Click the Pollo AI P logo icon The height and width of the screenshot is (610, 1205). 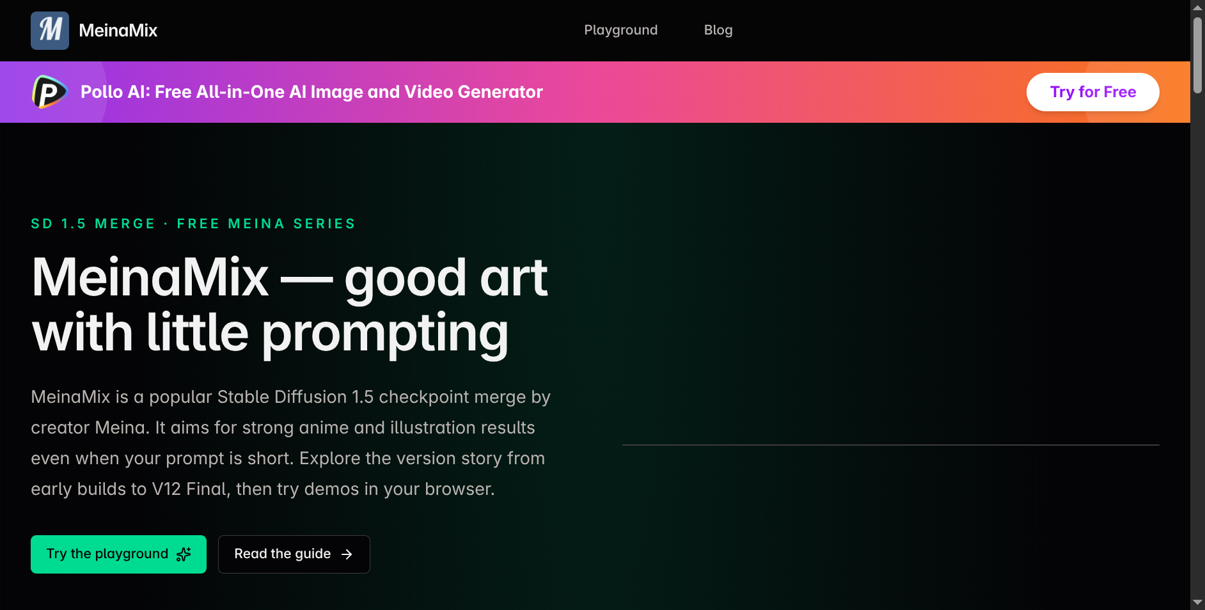[x=50, y=92]
